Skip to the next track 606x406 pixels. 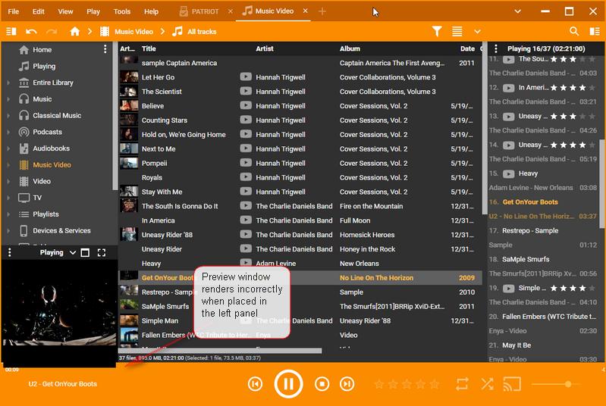(x=347, y=384)
